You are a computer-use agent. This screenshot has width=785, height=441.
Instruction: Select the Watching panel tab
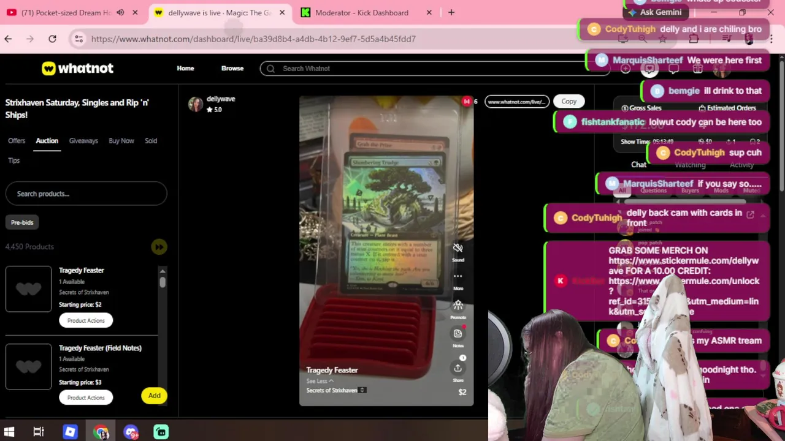point(690,165)
